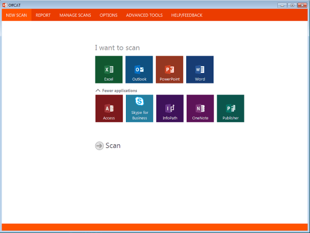Screen dimensions: 310x233
Task: Click the OffCAT title bar icon
Action: (5, 5)
